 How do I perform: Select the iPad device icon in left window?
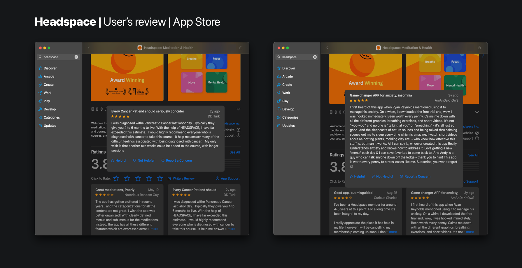point(93,109)
